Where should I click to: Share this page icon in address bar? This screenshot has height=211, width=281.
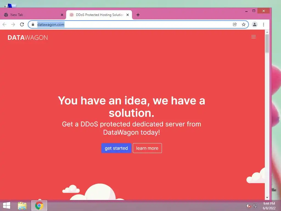tap(235, 24)
